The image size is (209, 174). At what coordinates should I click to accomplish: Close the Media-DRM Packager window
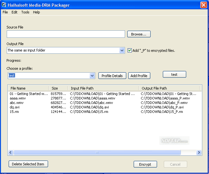click(x=204, y=5)
